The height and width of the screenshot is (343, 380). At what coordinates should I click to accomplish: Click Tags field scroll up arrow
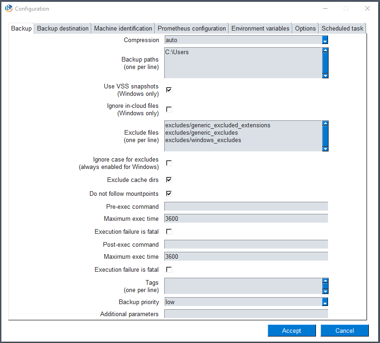click(325, 281)
